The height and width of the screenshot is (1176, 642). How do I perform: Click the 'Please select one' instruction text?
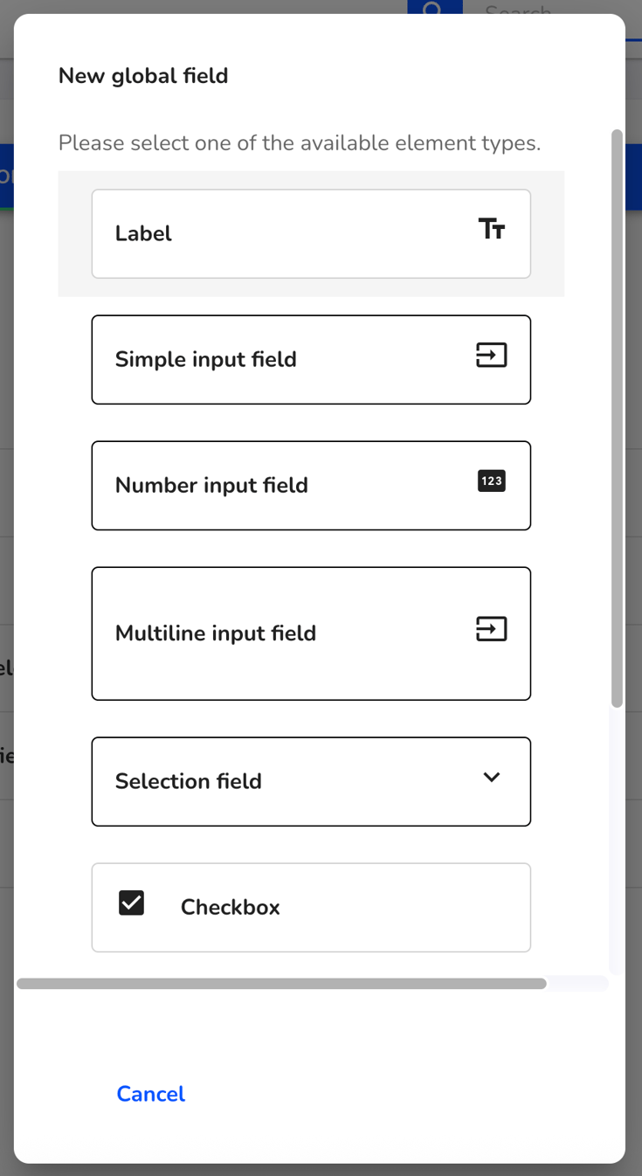pos(300,142)
